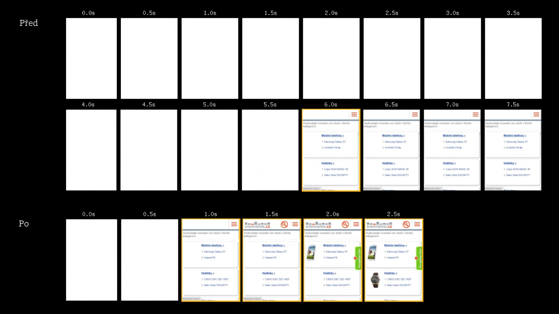The height and width of the screenshot is (314, 559).
Task: Click hamburger menu icon in Před 7.5s frame
Action: (536, 114)
